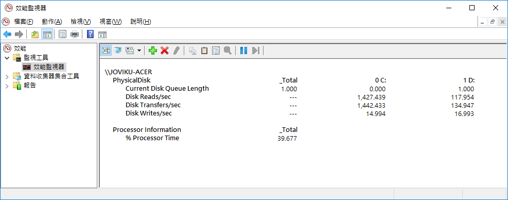The height and width of the screenshot is (200, 508).
Task: Select 效能監視器 in the tree
Action: coord(49,67)
